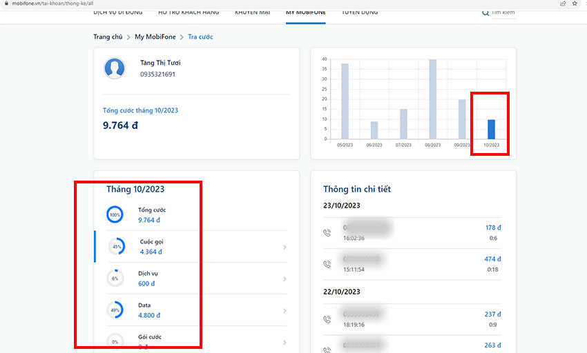Click the 22/10/2023 date heading
Image resolution: width=587 pixels, height=353 pixels.
(x=341, y=292)
